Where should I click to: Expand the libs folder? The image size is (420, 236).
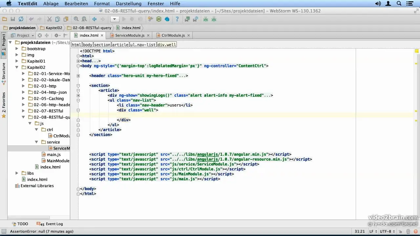17,173
